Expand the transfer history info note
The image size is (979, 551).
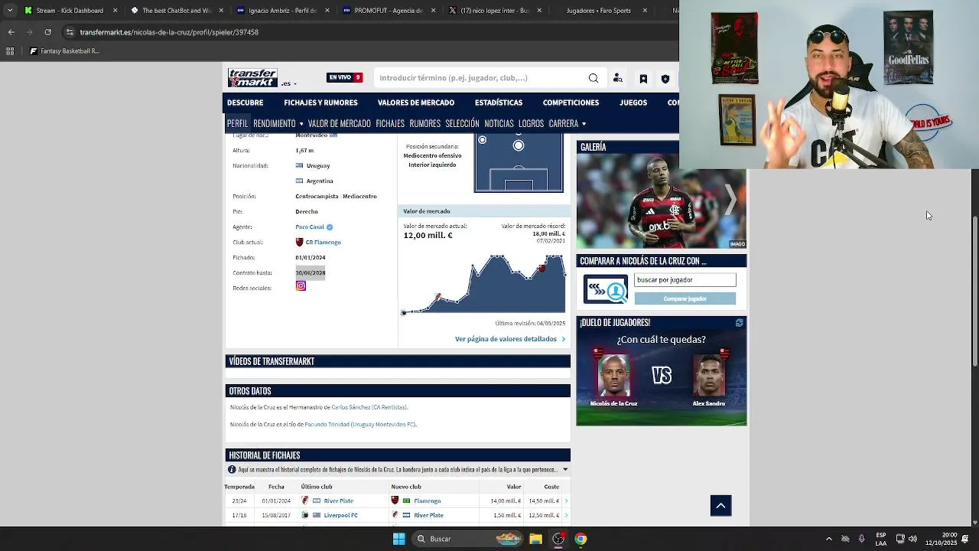[565, 470]
